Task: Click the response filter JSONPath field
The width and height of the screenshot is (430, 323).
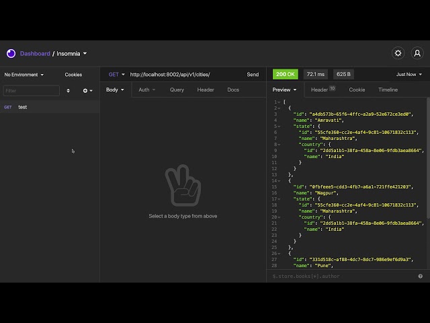Action: (x=343, y=277)
